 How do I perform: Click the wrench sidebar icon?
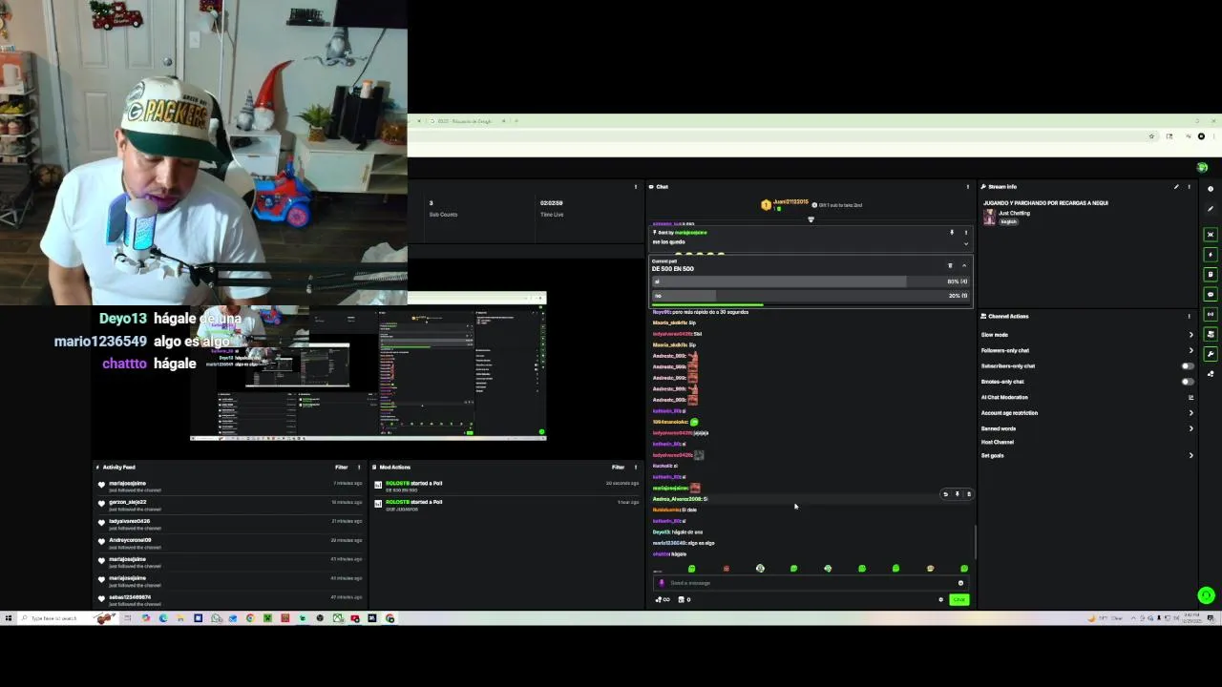[1211, 354]
